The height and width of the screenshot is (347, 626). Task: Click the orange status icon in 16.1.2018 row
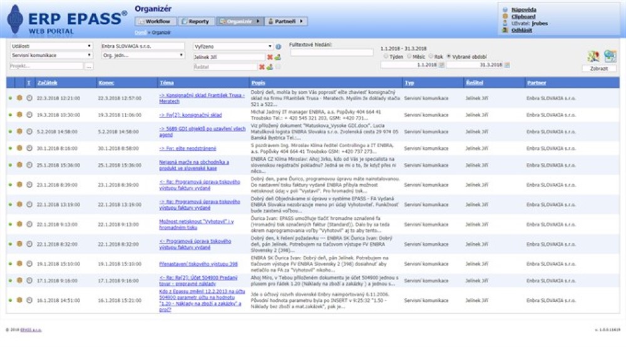click(19, 300)
